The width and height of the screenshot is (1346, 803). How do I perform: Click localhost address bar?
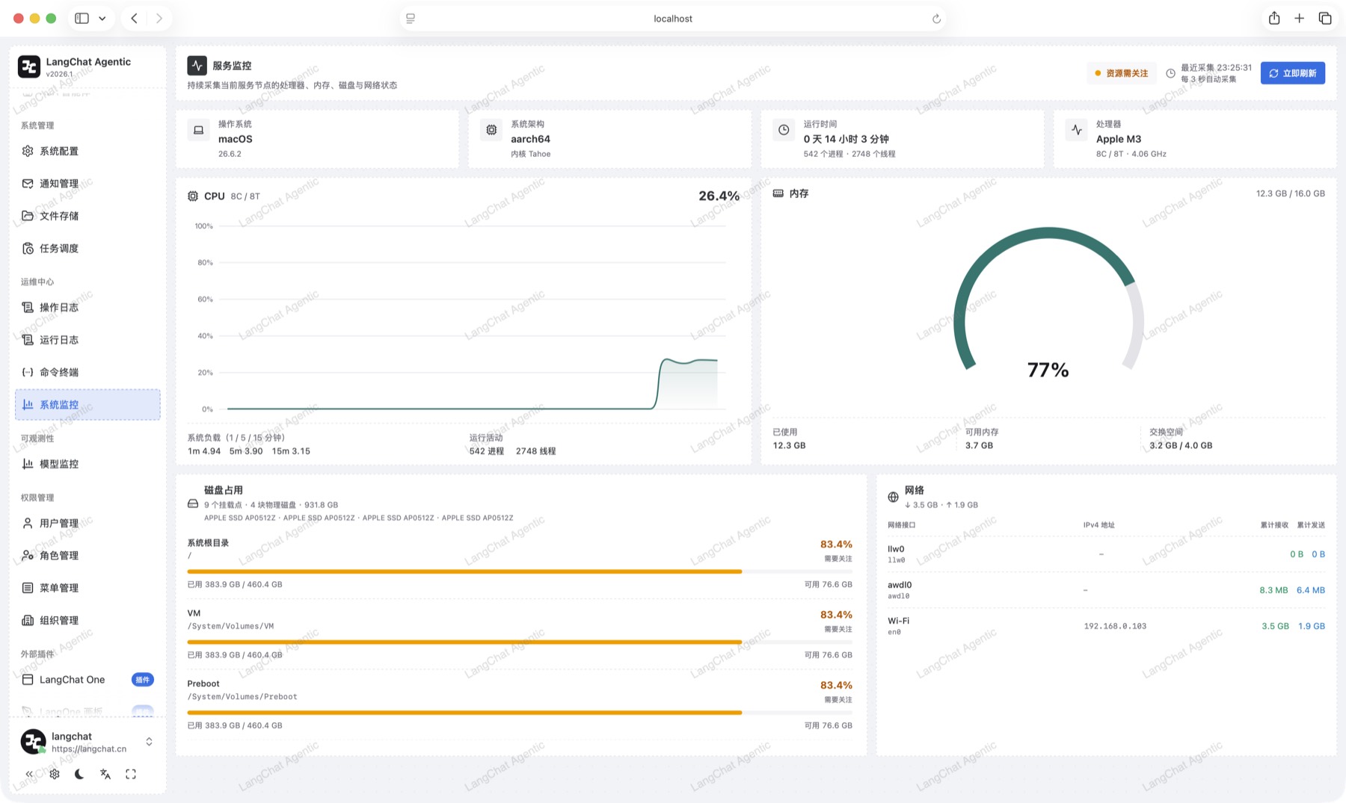(673, 19)
